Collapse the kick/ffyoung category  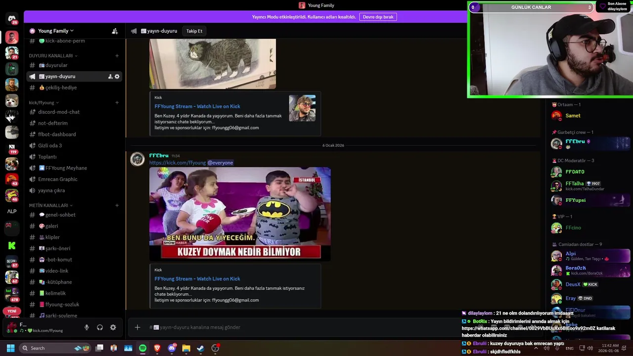pos(44,103)
